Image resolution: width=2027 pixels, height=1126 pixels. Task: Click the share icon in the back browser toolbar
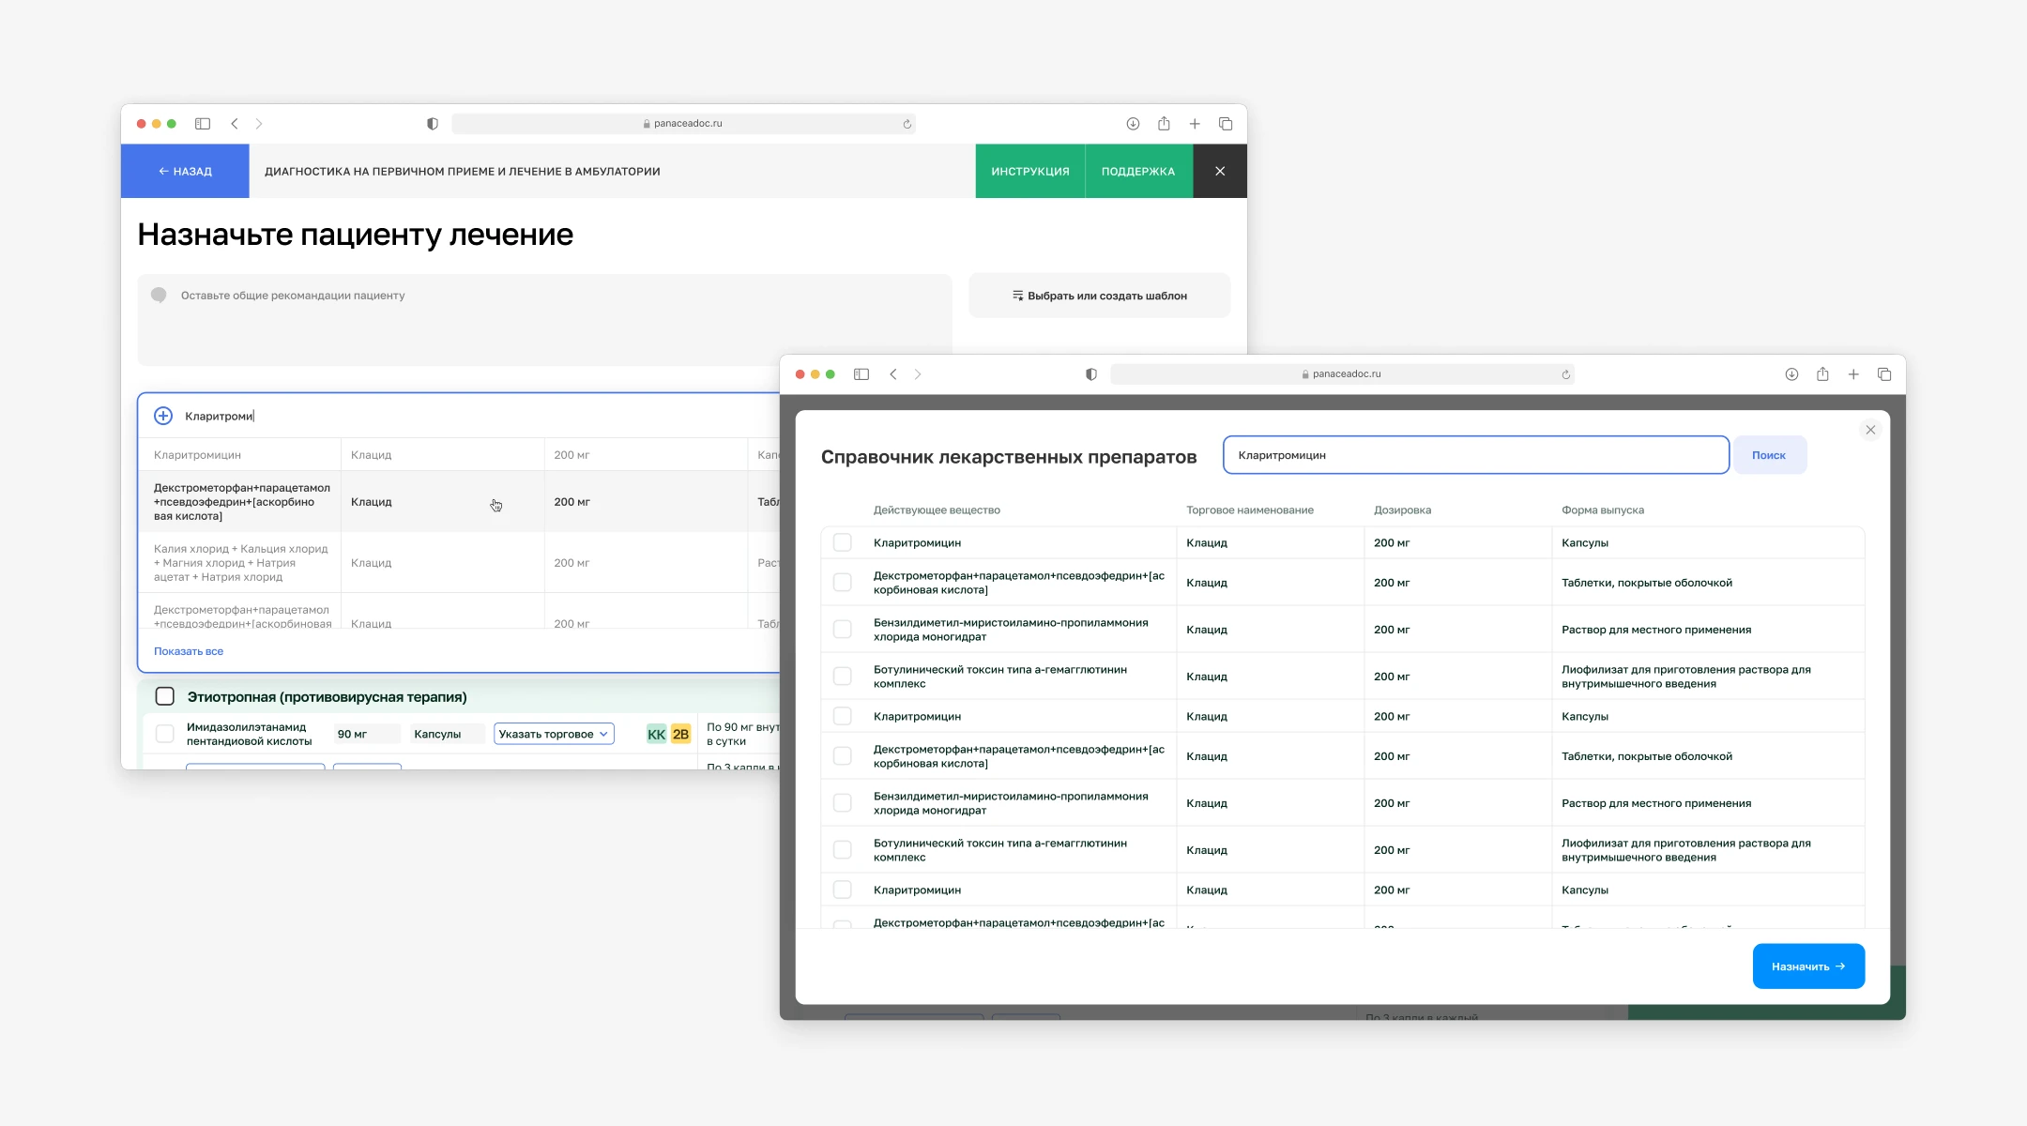(x=1164, y=124)
